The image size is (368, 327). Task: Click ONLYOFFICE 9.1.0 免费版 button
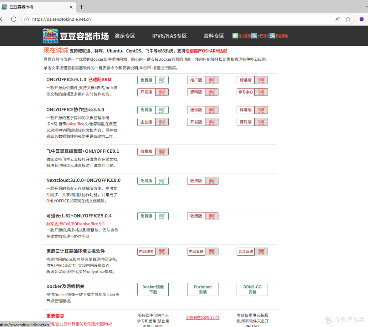tap(147, 80)
